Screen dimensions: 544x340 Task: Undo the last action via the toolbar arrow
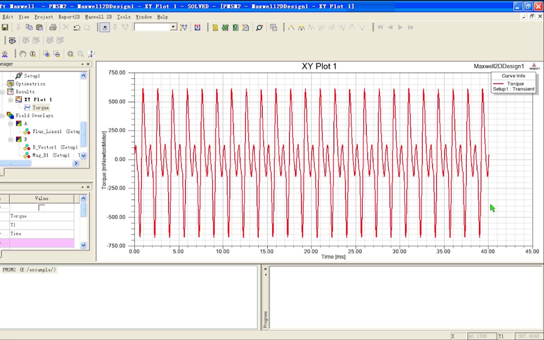(76, 28)
